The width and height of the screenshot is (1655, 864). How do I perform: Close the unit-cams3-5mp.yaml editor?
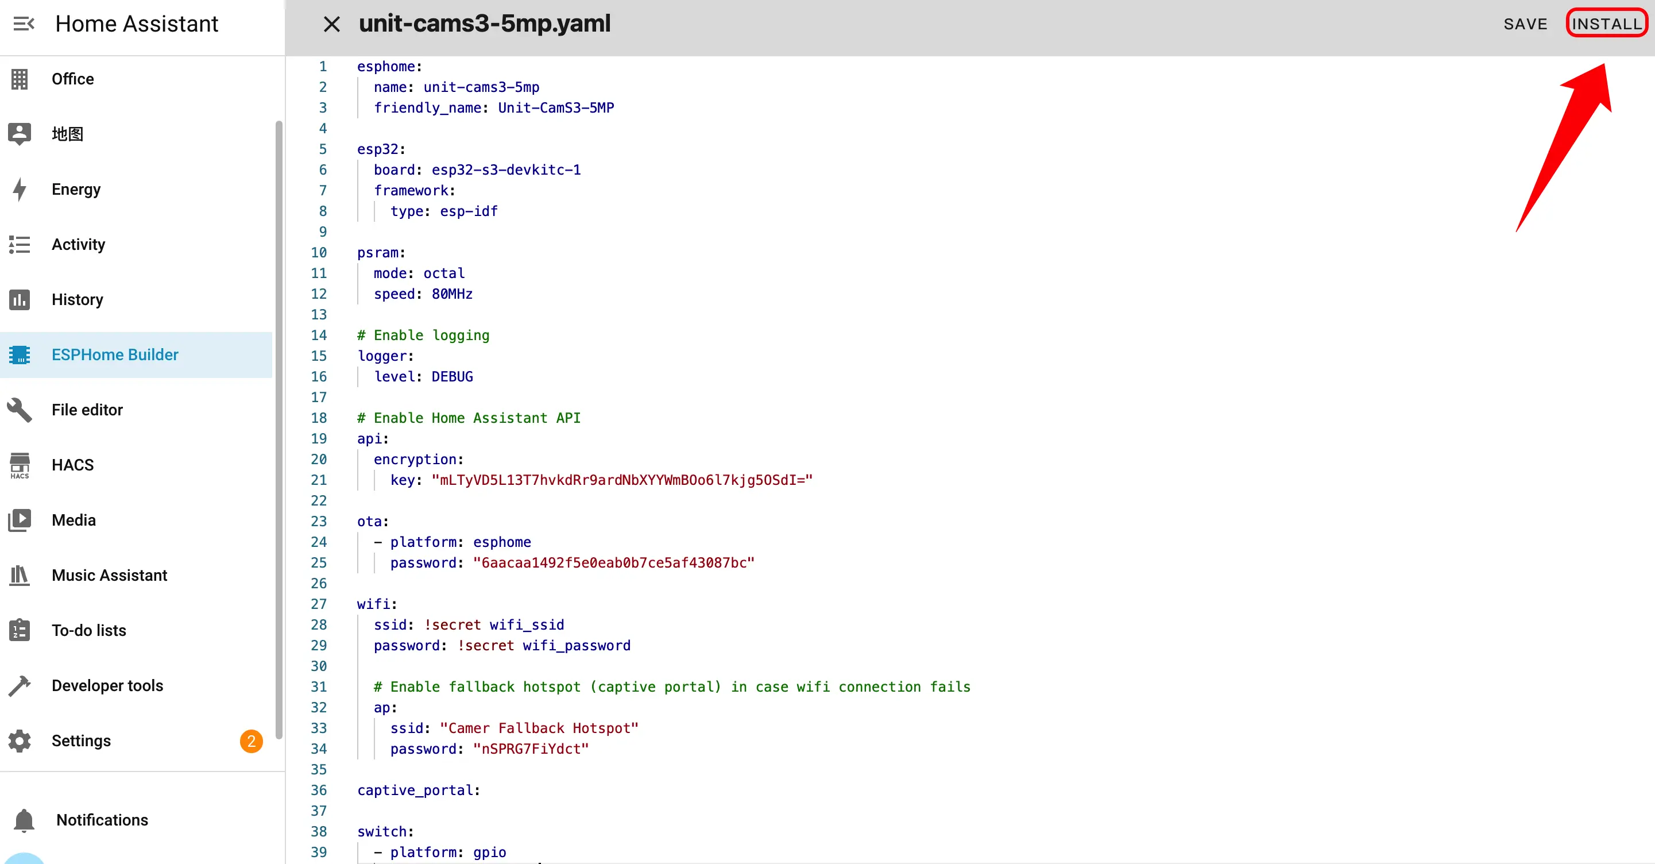[331, 25]
